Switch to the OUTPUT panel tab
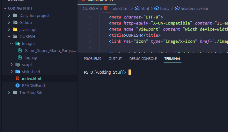Viewport: 228px width, 132px height. 115,59
